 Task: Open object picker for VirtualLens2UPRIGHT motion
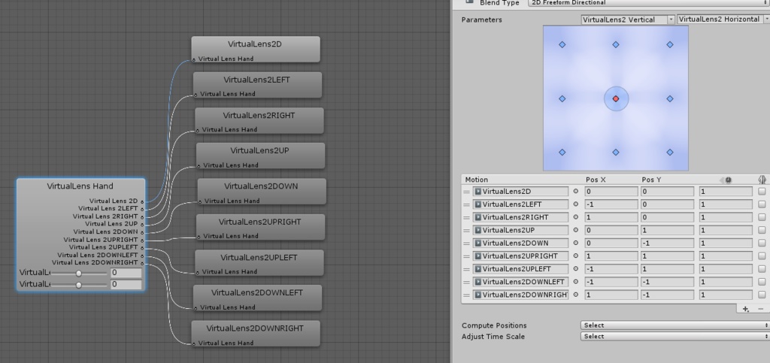coord(575,256)
